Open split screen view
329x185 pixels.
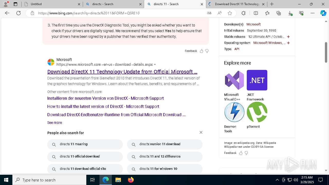[256, 13]
